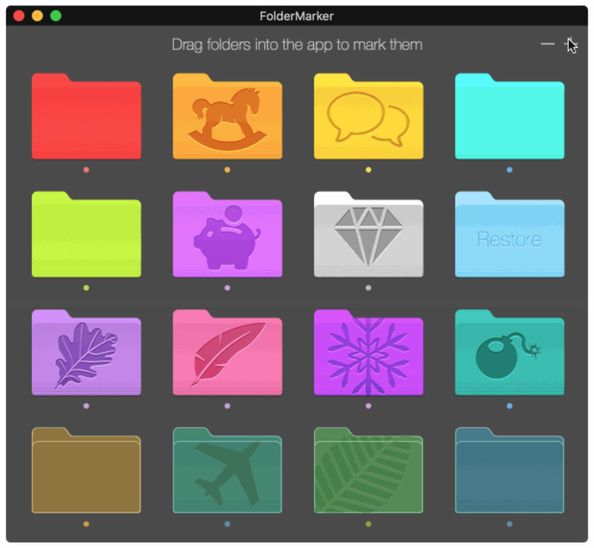Select the airplane folder icon
This screenshot has width=594, height=548.
pos(227,473)
